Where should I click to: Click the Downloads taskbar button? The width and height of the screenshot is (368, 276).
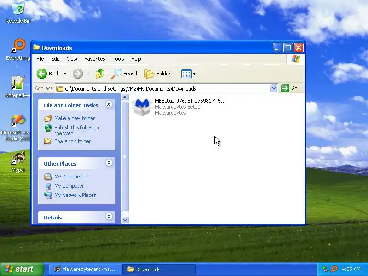[159, 269]
